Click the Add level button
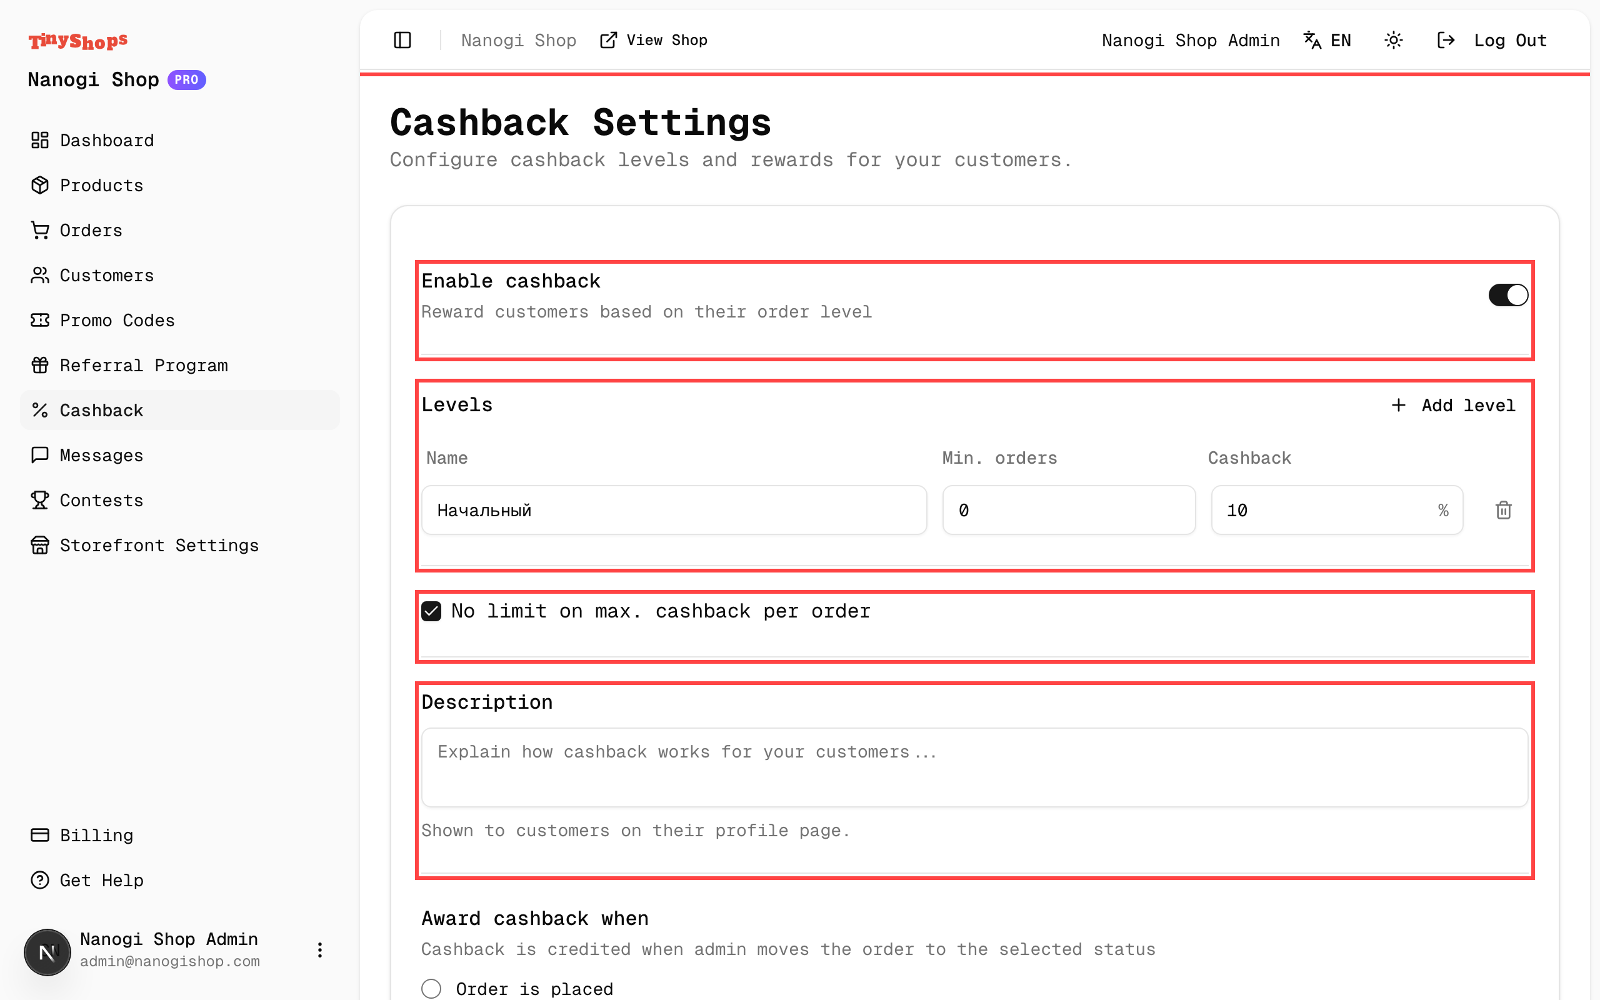 click(x=1452, y=405)
